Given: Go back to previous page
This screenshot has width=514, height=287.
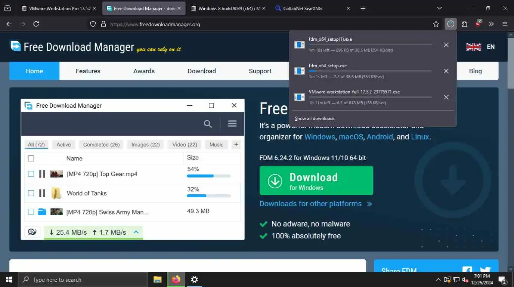Looking at the screenshot, I should click(9, 24).
